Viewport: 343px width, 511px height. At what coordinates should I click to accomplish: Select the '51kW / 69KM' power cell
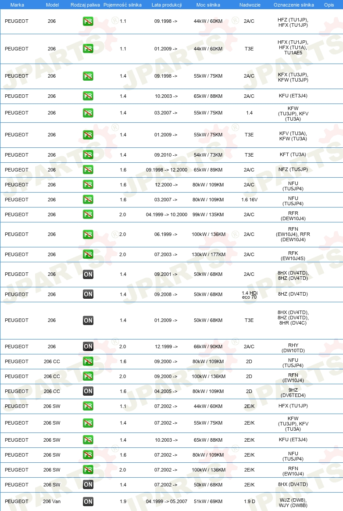click(x=208, y=501)
